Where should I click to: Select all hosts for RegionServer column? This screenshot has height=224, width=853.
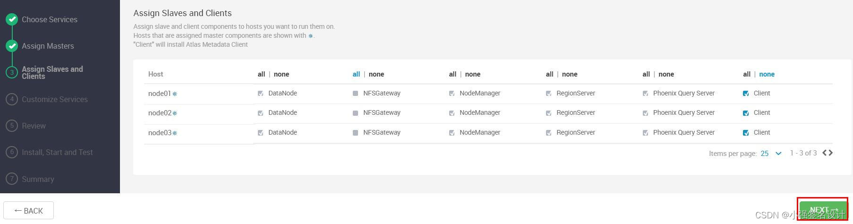549,74
